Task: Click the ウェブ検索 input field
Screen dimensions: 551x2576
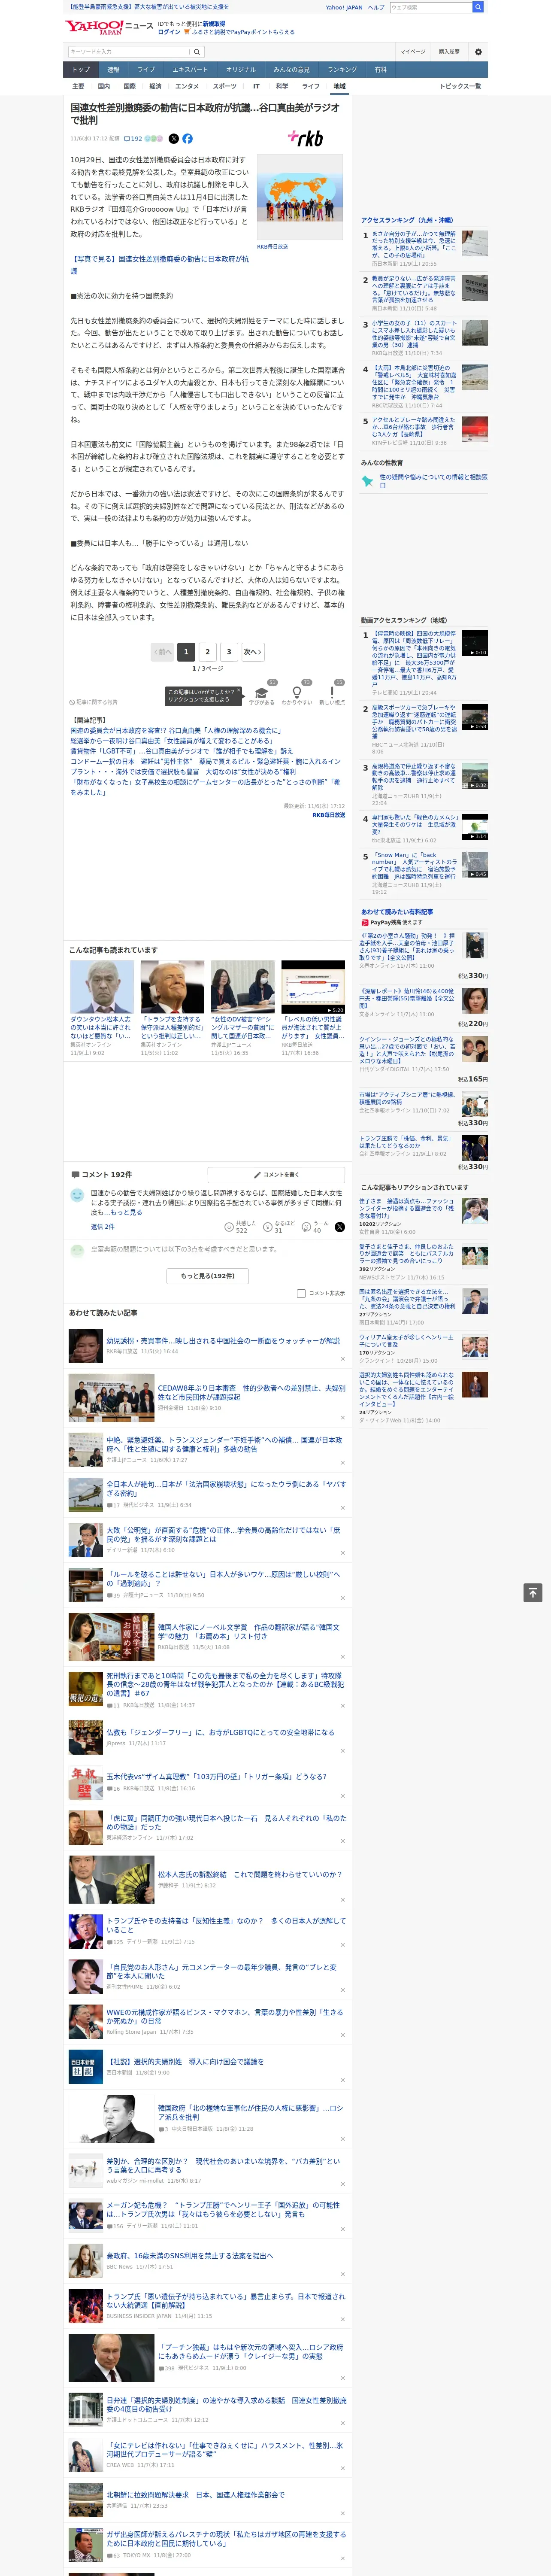Action: pyautogui.click(x=431, y=7)
